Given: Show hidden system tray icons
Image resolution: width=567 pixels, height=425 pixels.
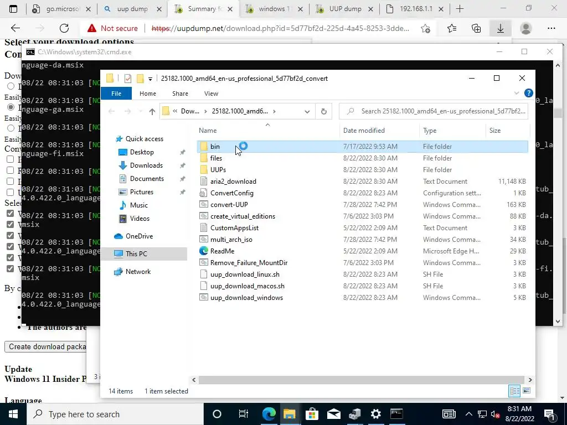Looking at the screenshot, I should tap(468, 414).
